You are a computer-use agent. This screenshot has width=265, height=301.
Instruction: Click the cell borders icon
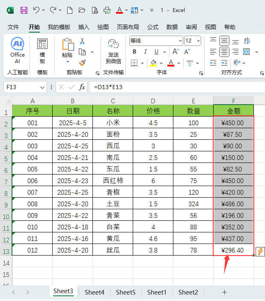pyautogui.click(x=134, y=63)
